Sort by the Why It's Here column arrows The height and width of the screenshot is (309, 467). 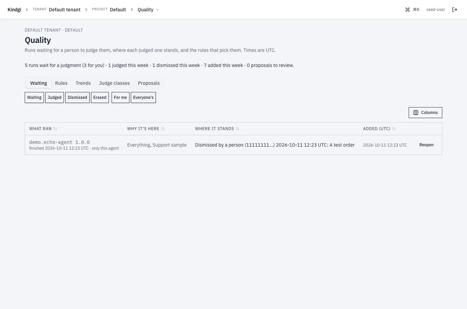click(x=163, y=129)
